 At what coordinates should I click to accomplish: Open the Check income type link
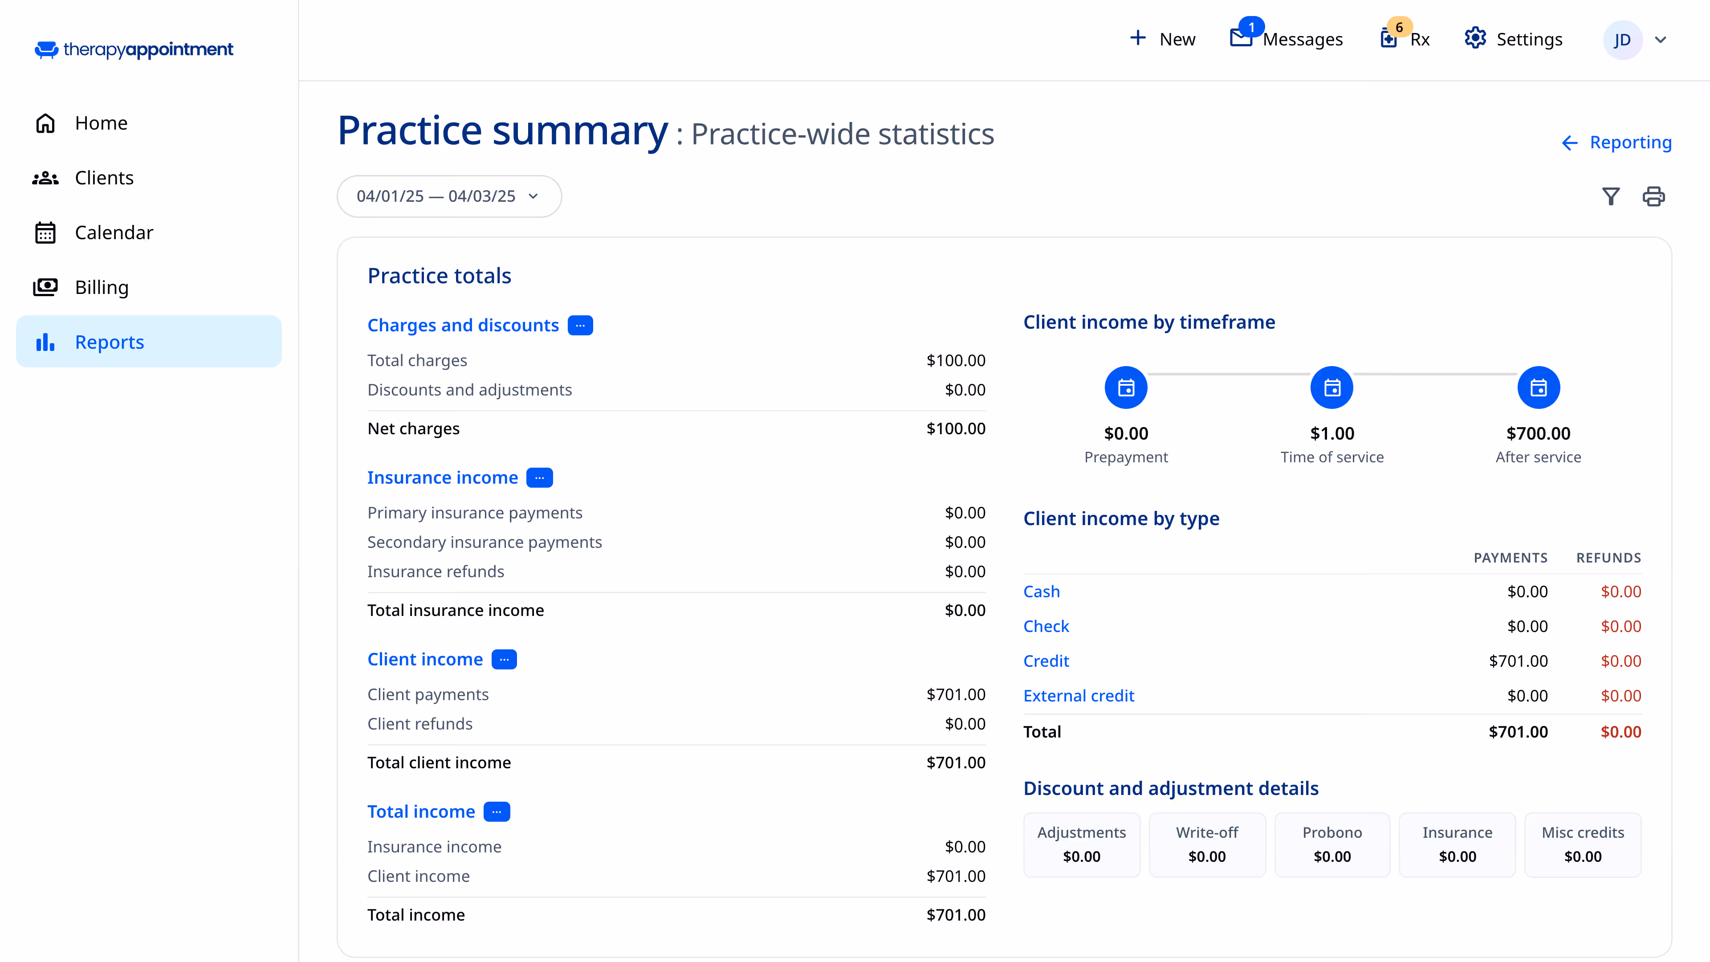point(1046,626)
